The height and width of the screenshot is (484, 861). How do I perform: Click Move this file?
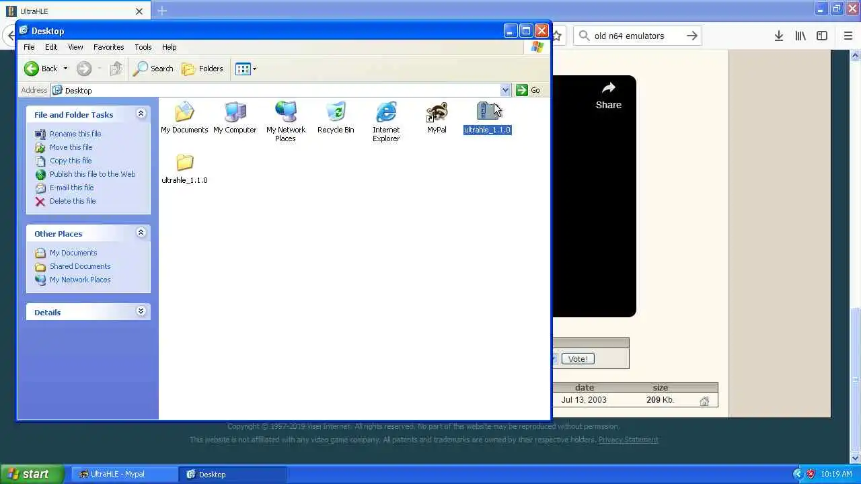pyautogui.click(x=71, y=147)
